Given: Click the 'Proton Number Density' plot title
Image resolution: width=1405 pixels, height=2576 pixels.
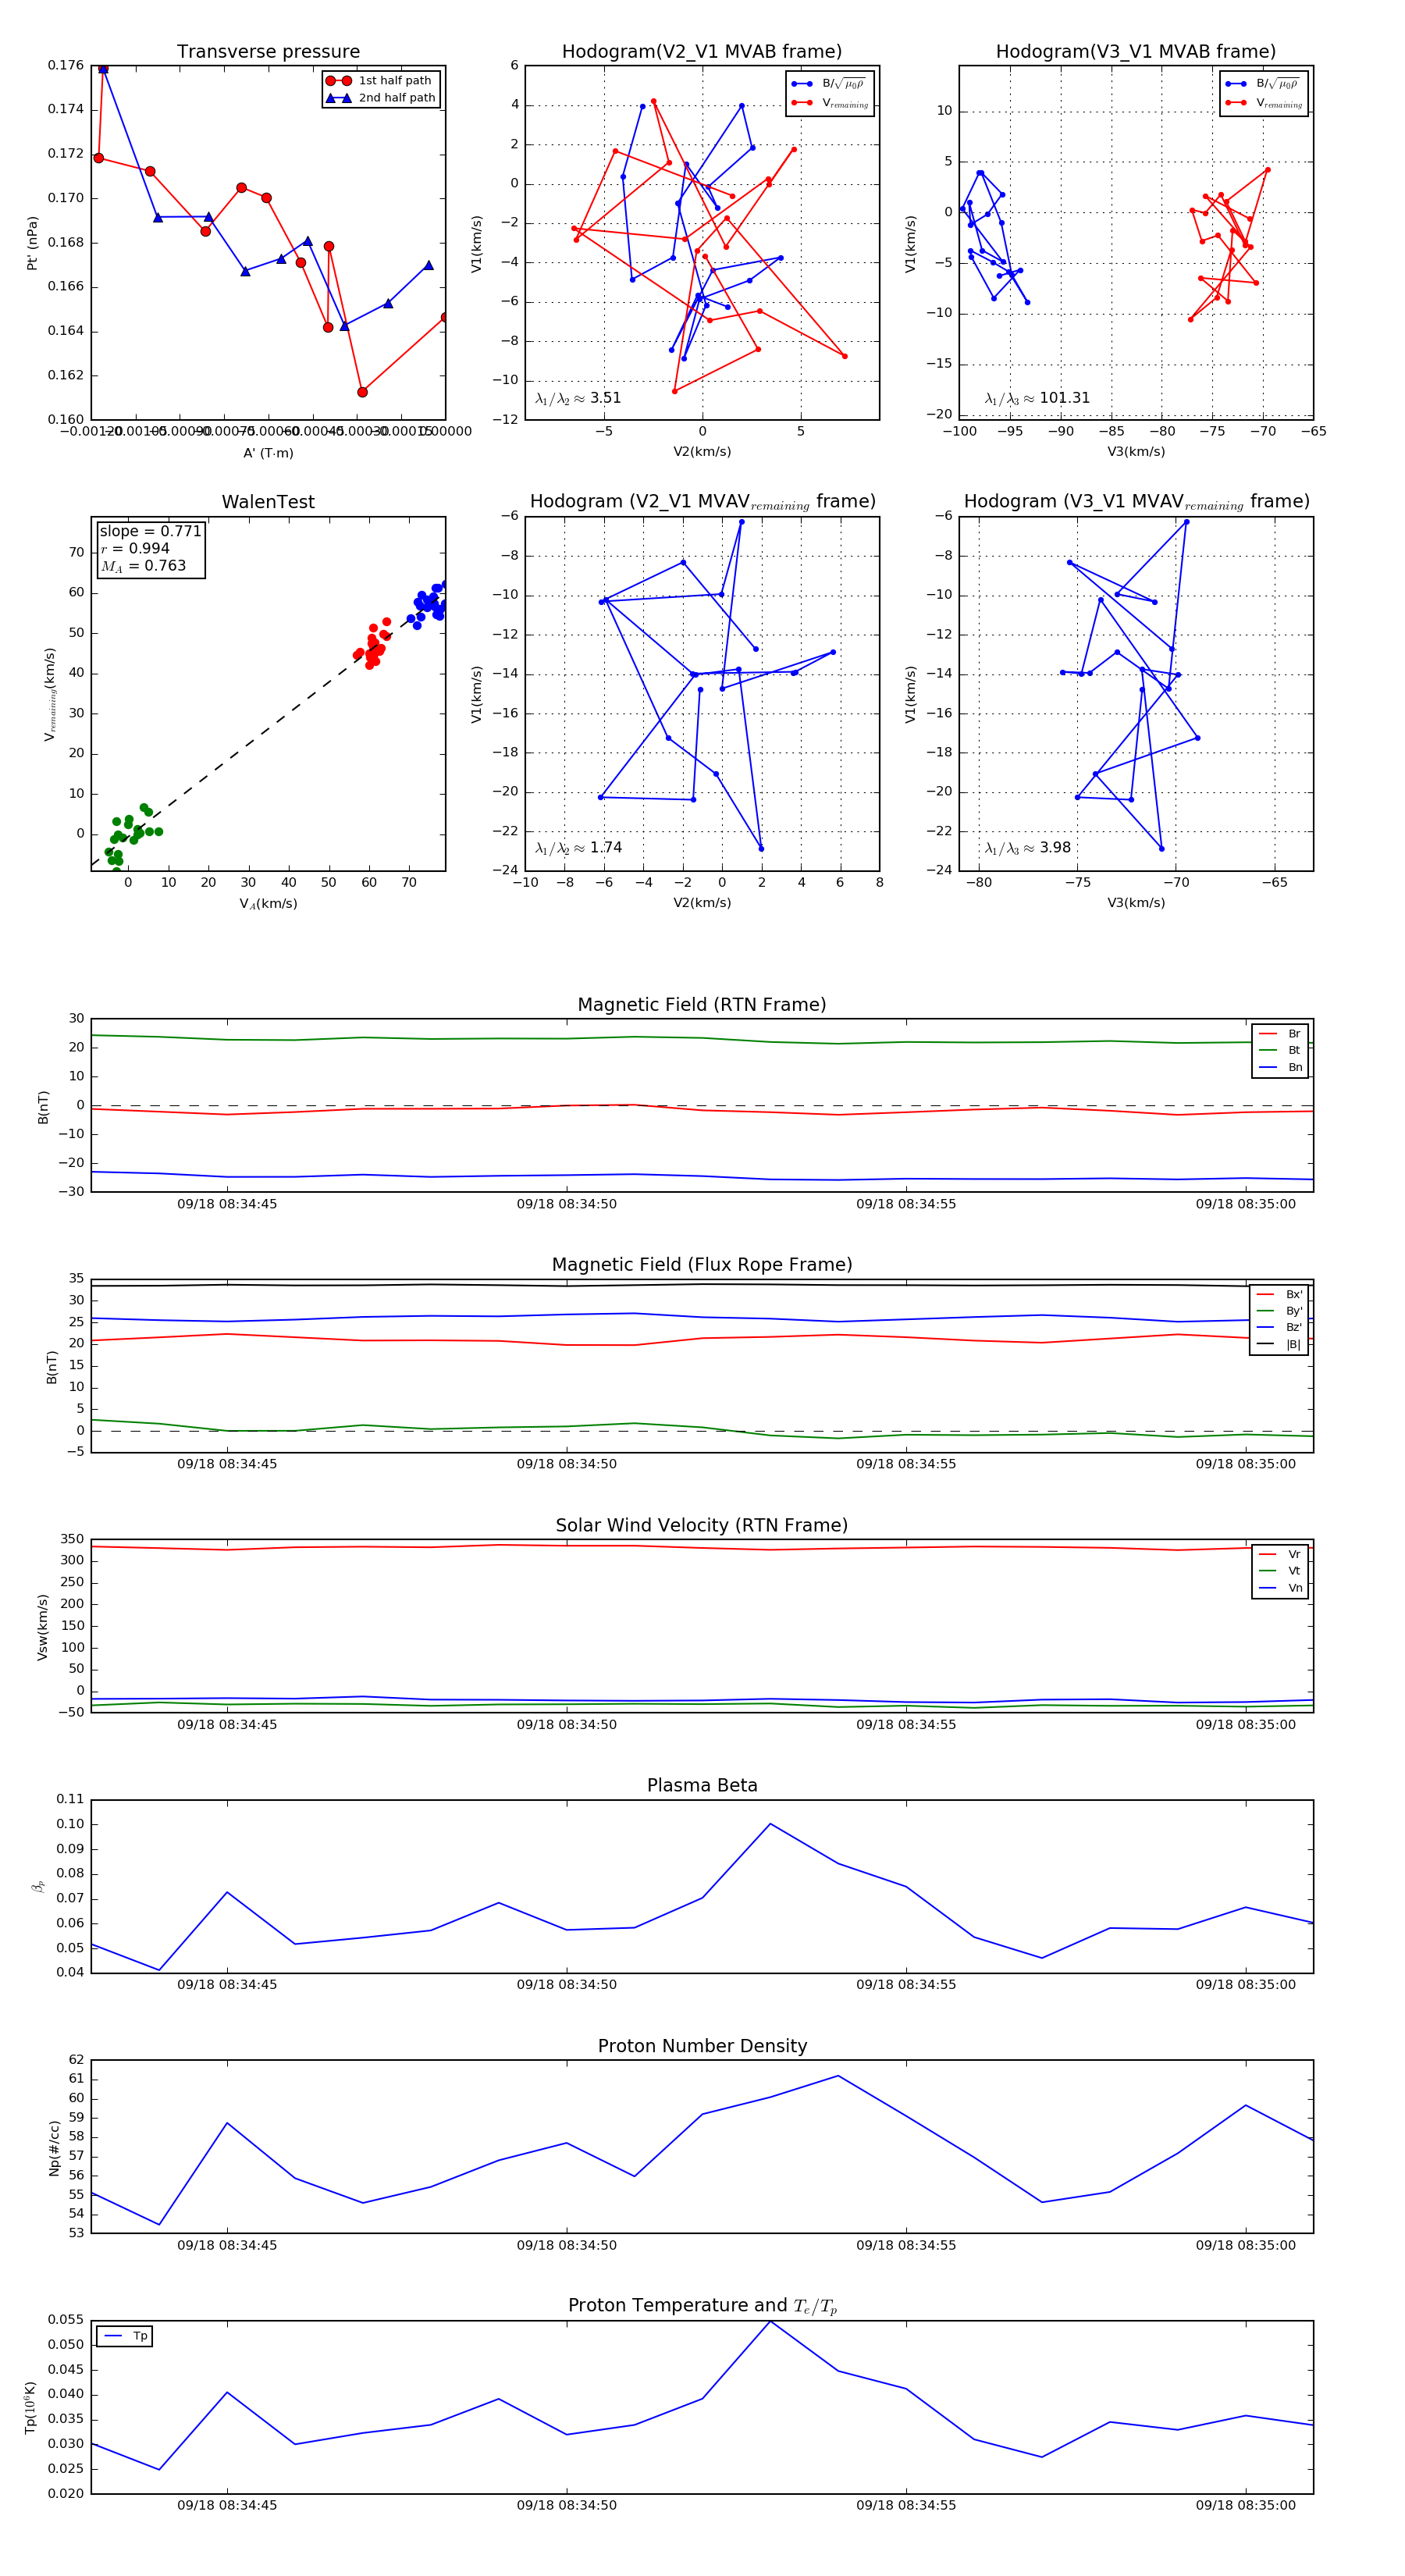Looking at the screenshot, I should point(702,2046).
